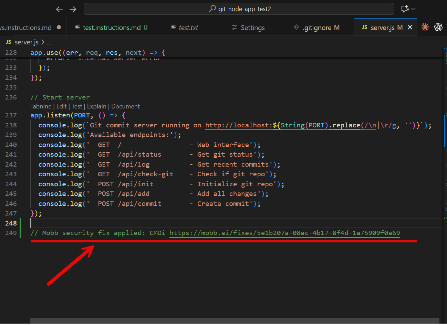The image size is (447, 325).
Task: Open the test.txt tab
Action: tap(188, 28)
